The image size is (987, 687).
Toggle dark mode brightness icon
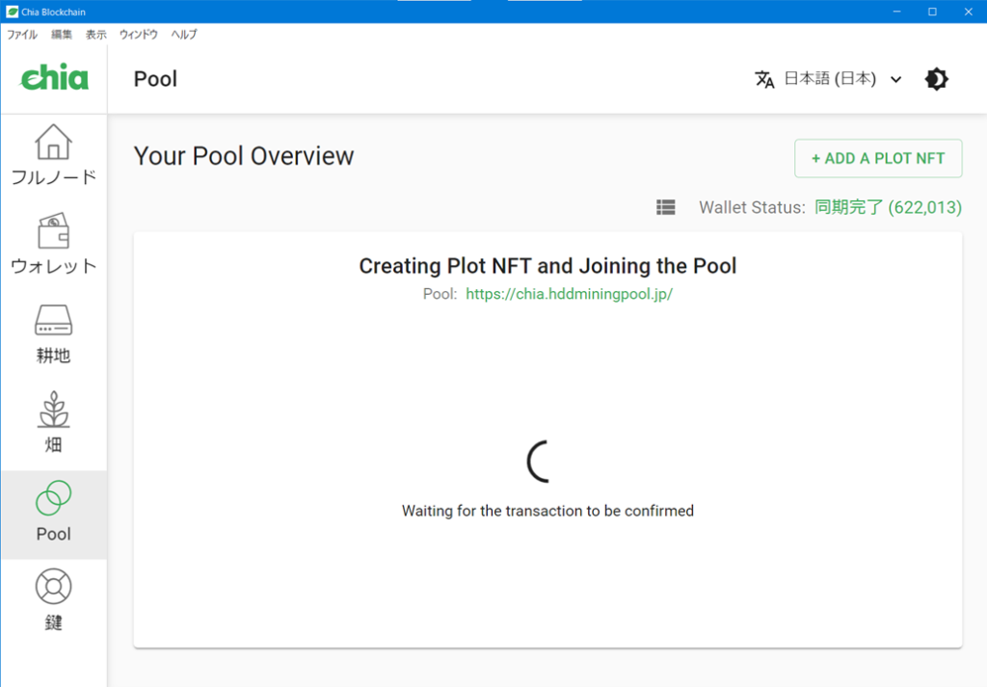(x=936, y=79)
